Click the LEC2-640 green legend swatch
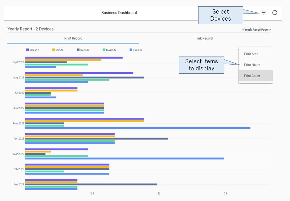Image resolution: width=290 pixels, height=201 pixels. 104,50
